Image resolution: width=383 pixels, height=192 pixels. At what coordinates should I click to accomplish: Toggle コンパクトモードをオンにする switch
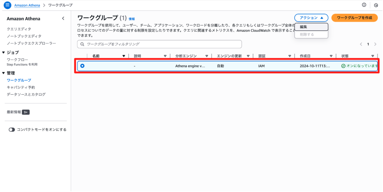[12, 130]
